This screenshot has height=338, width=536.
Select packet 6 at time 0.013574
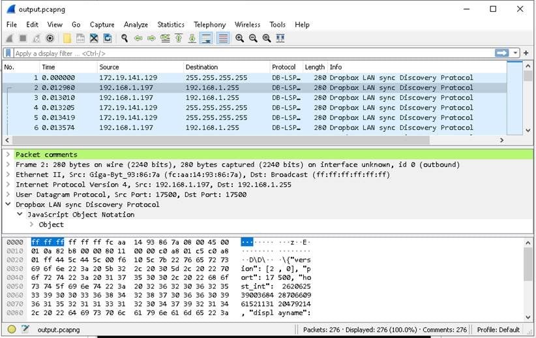click(x=255, y=128)
